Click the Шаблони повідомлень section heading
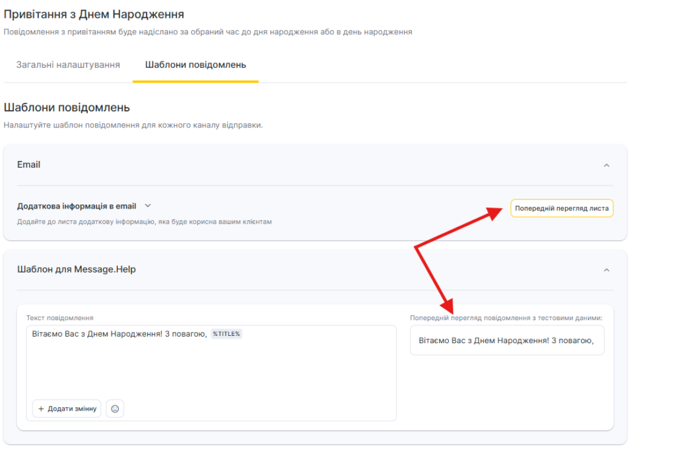676x460 pixels. click(67, 108)
